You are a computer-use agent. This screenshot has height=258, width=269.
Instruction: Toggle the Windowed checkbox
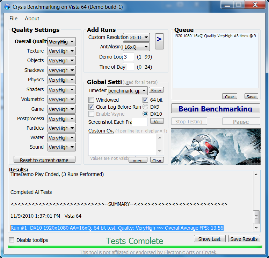coord(91,100)
